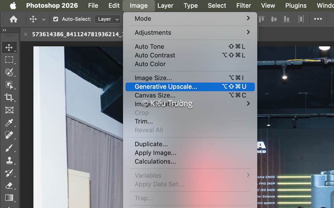Image resolution: width=334 pixels, height=208 pixels.
Task: Open the Edit menu
Action: click(114, 5)
